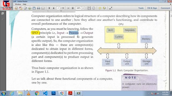Click the colorful pinwheel taskbar app

click(x=62, y=93)
